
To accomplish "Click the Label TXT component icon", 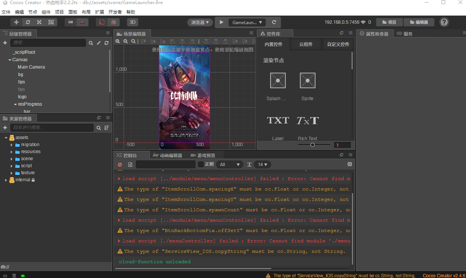I will (278, 120).
